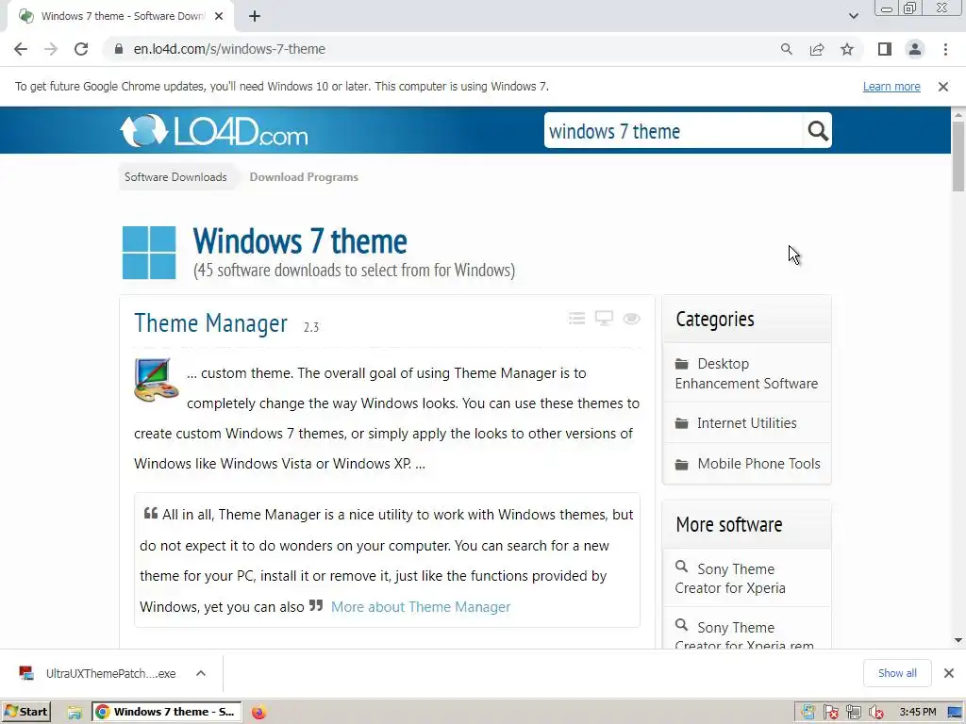Click the monitor screenshot icon by Theme Manager
966x724 pixels.
[604, 319]
